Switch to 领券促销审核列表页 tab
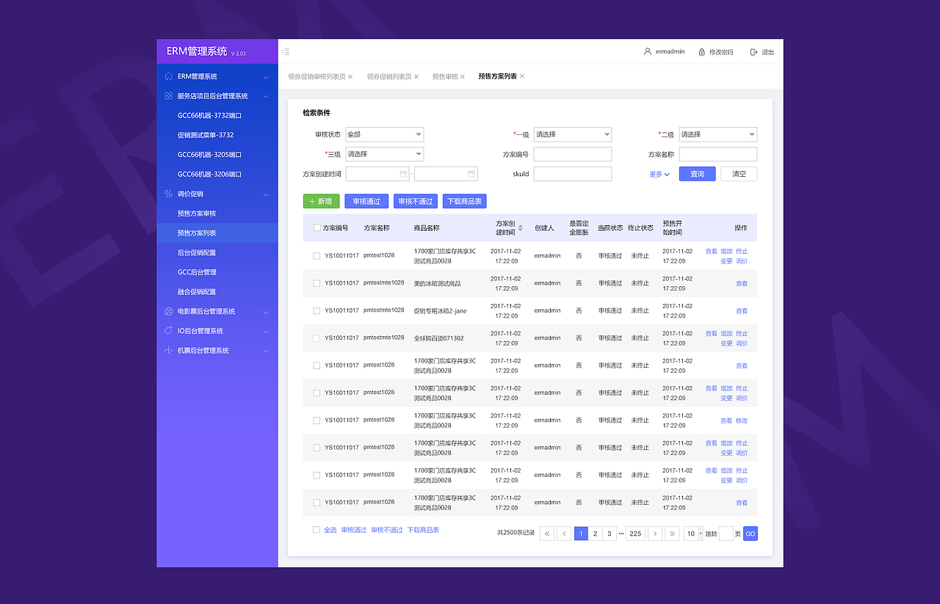Image resolution: width=940 pixels, height=604 pixels. (317, 76)
